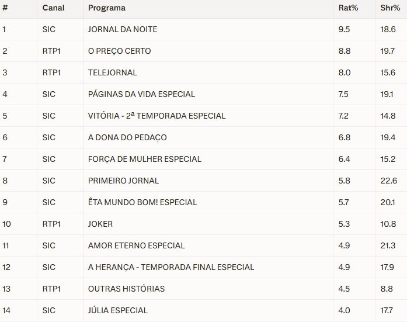This screenshot has width=407, height=322.
Task: Select the TELEJORNAL program cell
Action: point(113,72)
